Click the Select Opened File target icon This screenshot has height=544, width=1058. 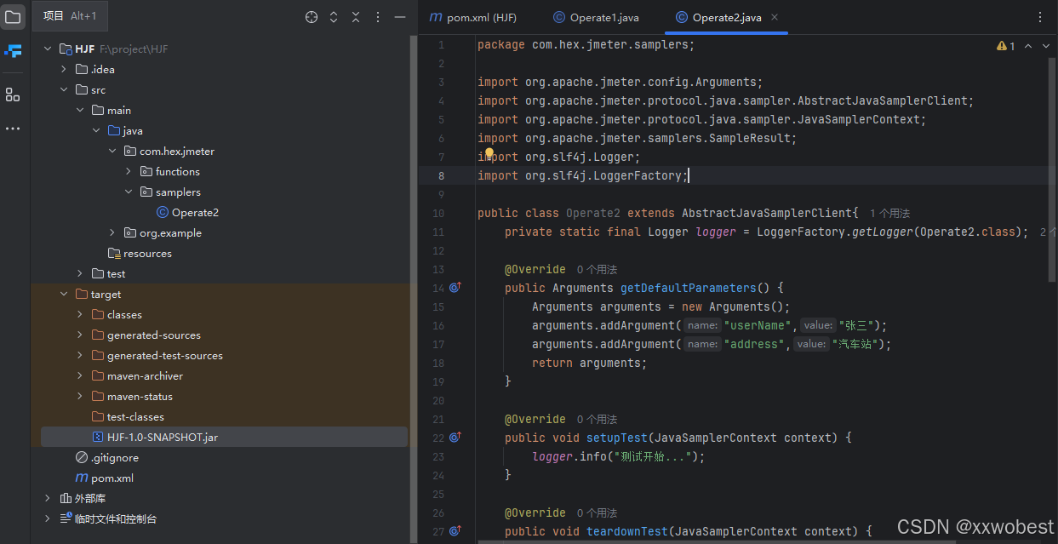click(312, 17)
